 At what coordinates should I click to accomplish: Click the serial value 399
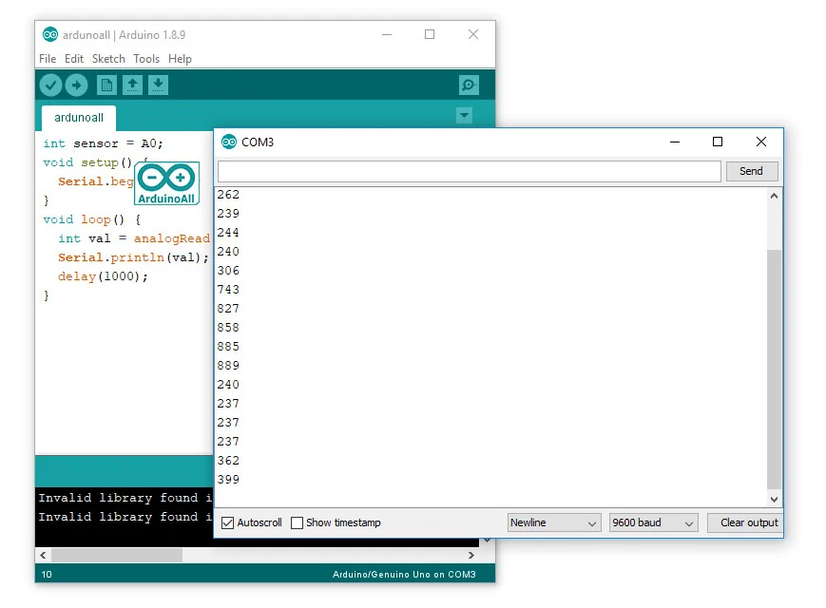(x=228, y=480)
